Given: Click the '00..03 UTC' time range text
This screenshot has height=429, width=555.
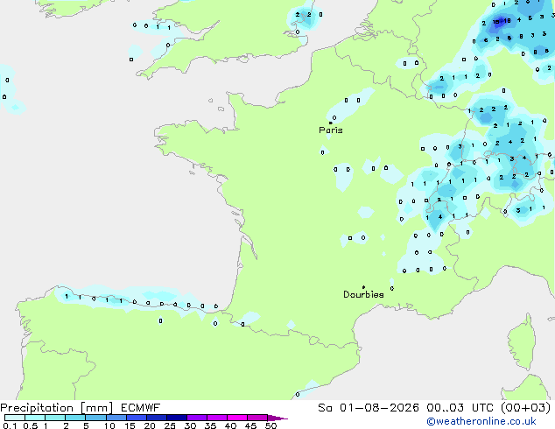Looking at the screenshot, I should 460,408.
